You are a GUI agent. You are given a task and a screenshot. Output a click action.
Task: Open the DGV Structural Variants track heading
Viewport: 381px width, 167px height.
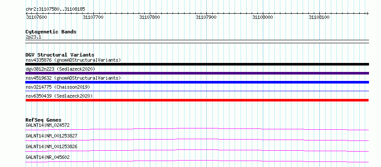(x=60, y=55)
